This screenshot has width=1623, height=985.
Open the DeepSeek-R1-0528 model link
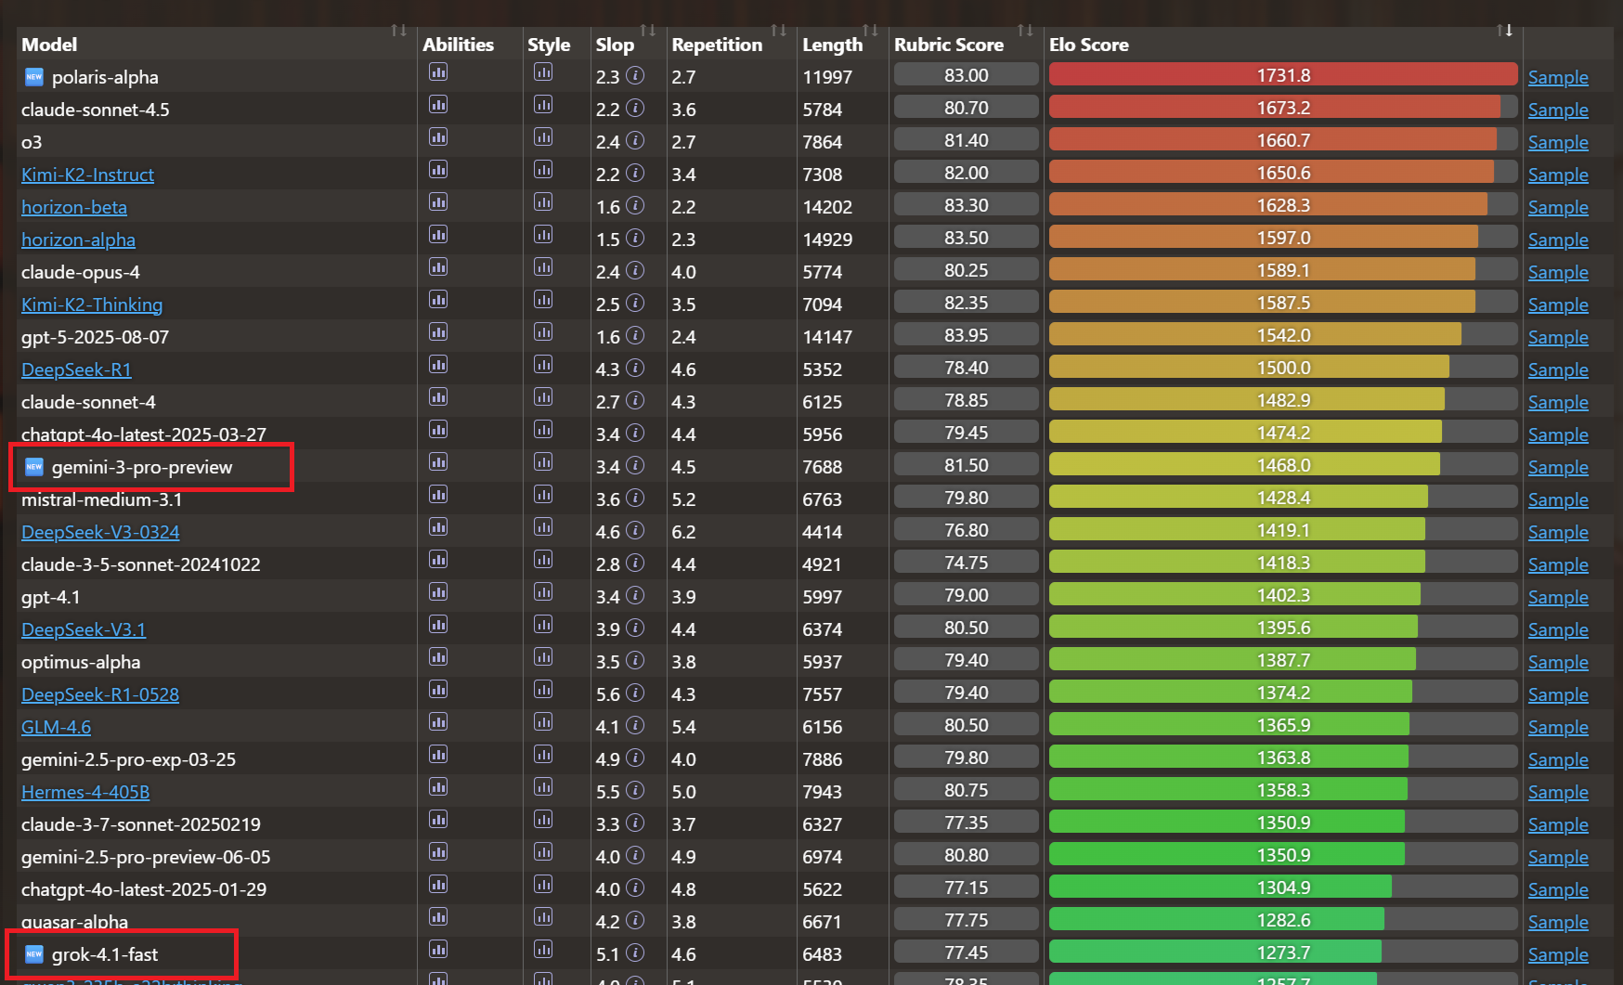click(x=100, y=694)
